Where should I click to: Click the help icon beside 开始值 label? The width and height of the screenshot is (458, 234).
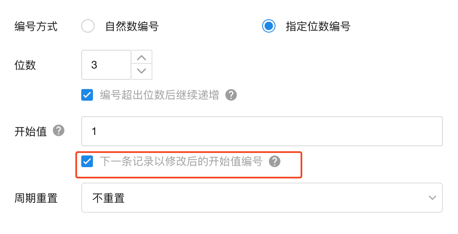pos(59,131)
